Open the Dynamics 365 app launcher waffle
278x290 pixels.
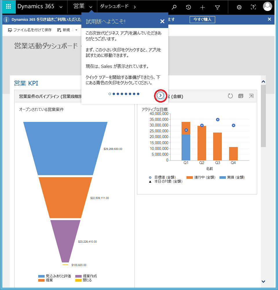[x=8, y=7]
